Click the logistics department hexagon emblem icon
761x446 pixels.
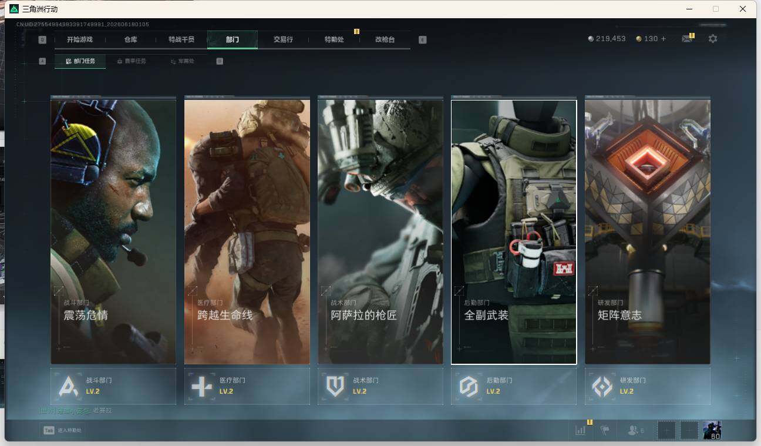tap(469, 387)
